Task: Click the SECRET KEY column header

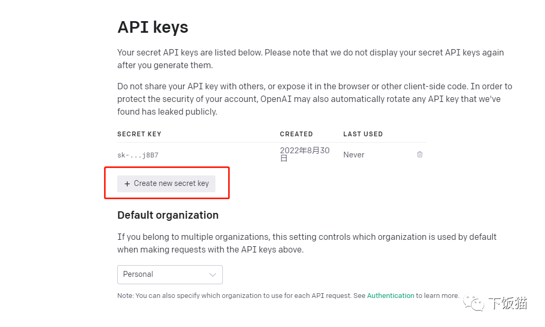Action: click(139, 134)
